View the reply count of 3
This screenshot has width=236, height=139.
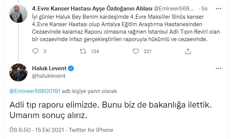tap(45, 52)
